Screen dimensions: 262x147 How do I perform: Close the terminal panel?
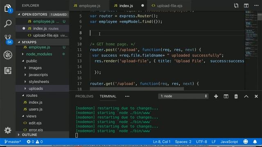coord(256,96)
